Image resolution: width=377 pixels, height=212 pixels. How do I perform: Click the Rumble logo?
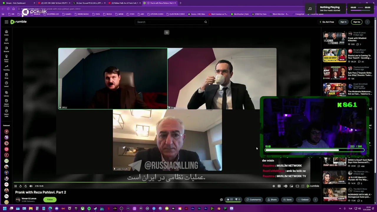pyautogui.click(x=19, y=22)
